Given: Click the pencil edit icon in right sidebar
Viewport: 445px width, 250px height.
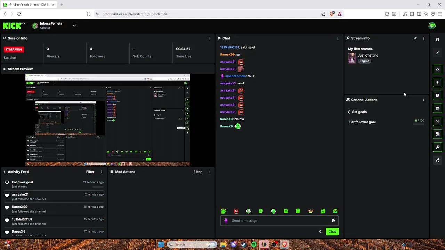Looking at the screenshot, I should [438, 53].
